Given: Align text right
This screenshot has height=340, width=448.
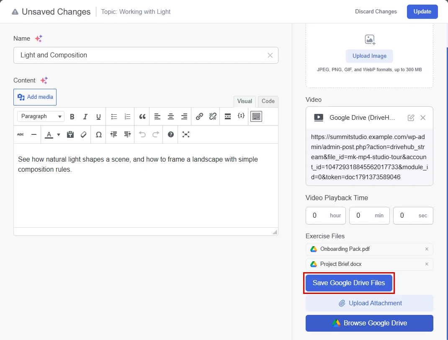Looking at the screenshot, I should tap(184, 116).
